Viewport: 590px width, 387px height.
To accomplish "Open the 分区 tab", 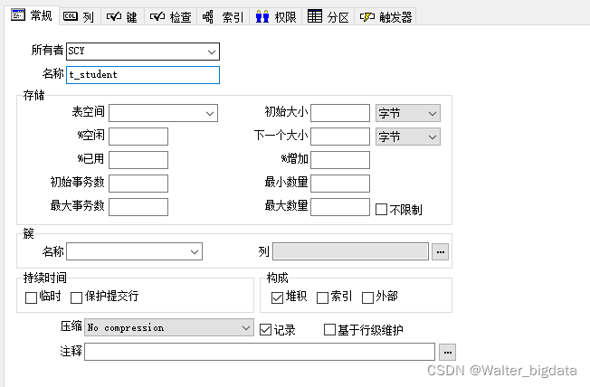I will (328, 16).
